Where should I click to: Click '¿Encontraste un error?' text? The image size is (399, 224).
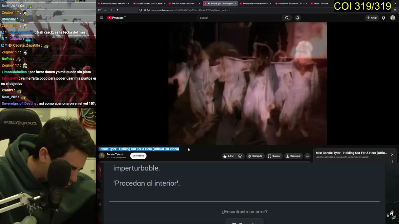tap(244, 212)
